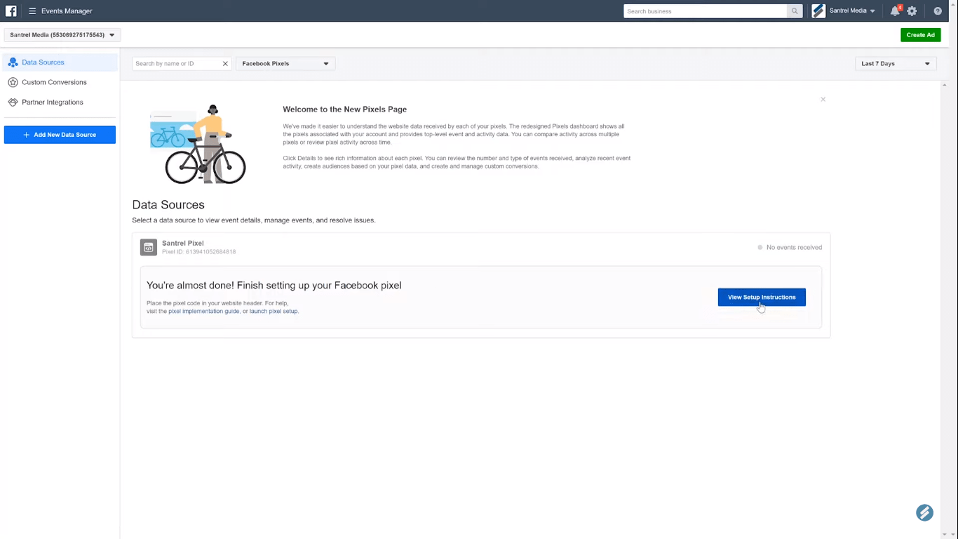Screen dimensions: 958x539
Task: Click the search magnifier button
Action: [795, 11]
